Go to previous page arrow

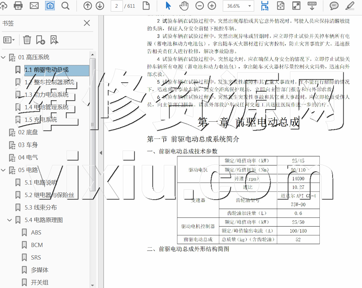(87, 6)
